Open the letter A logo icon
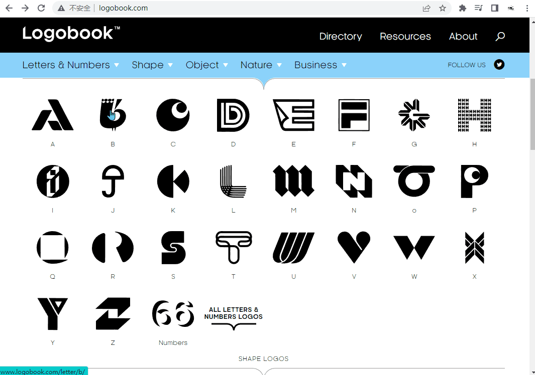The image size is (535, 375). (x=53, y=115)
